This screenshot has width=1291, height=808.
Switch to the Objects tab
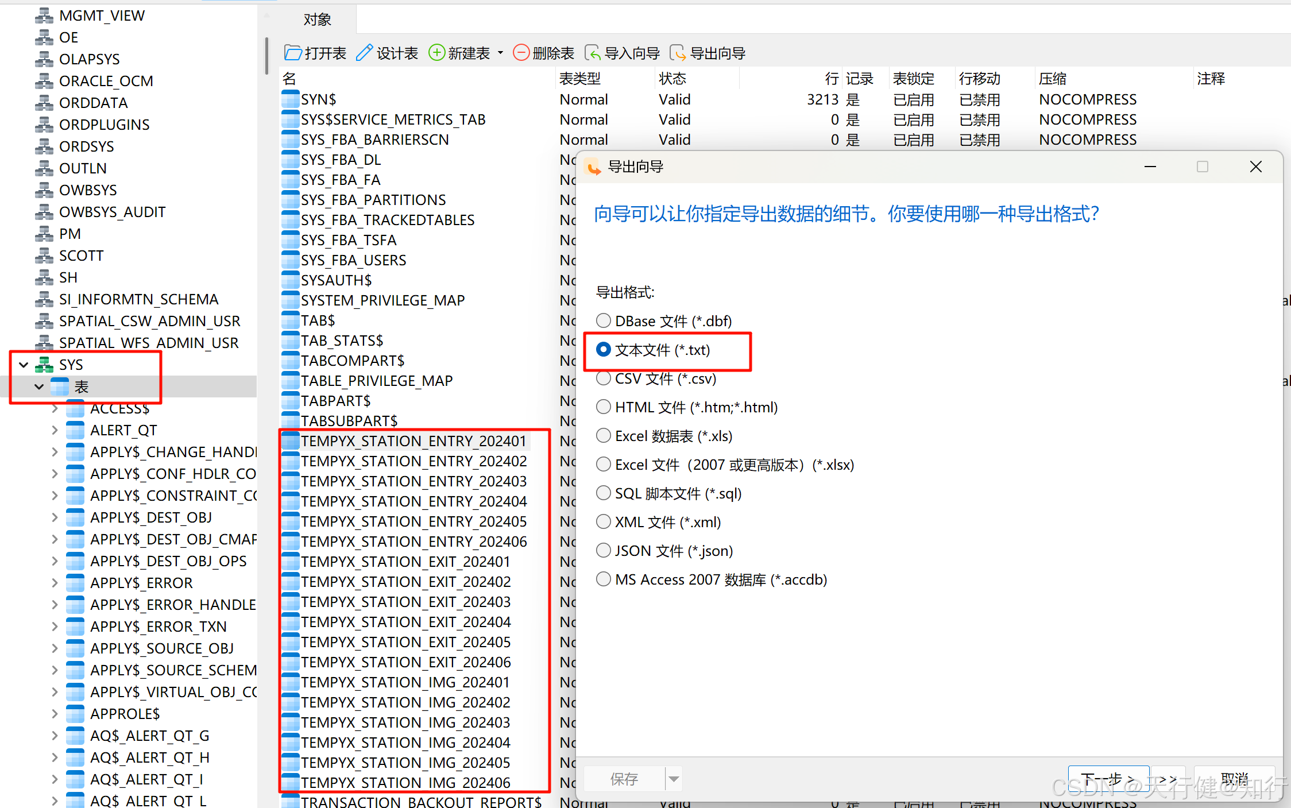(x=317, y=20)
